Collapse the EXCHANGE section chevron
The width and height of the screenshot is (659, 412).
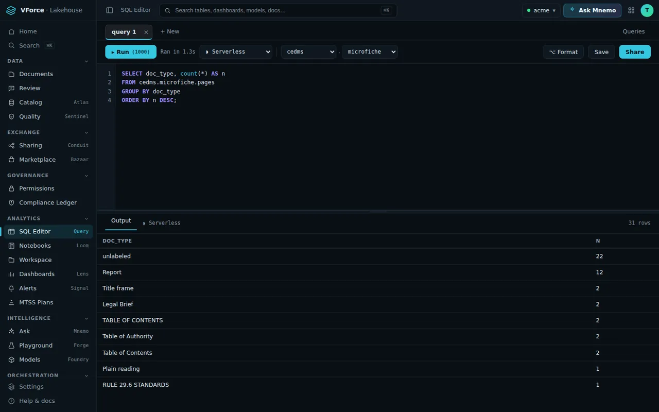coord(86,132)
